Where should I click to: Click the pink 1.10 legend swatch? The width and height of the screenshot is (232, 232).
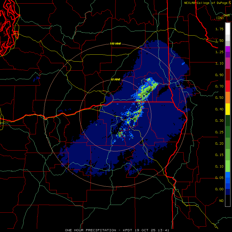tap(228, 63)
